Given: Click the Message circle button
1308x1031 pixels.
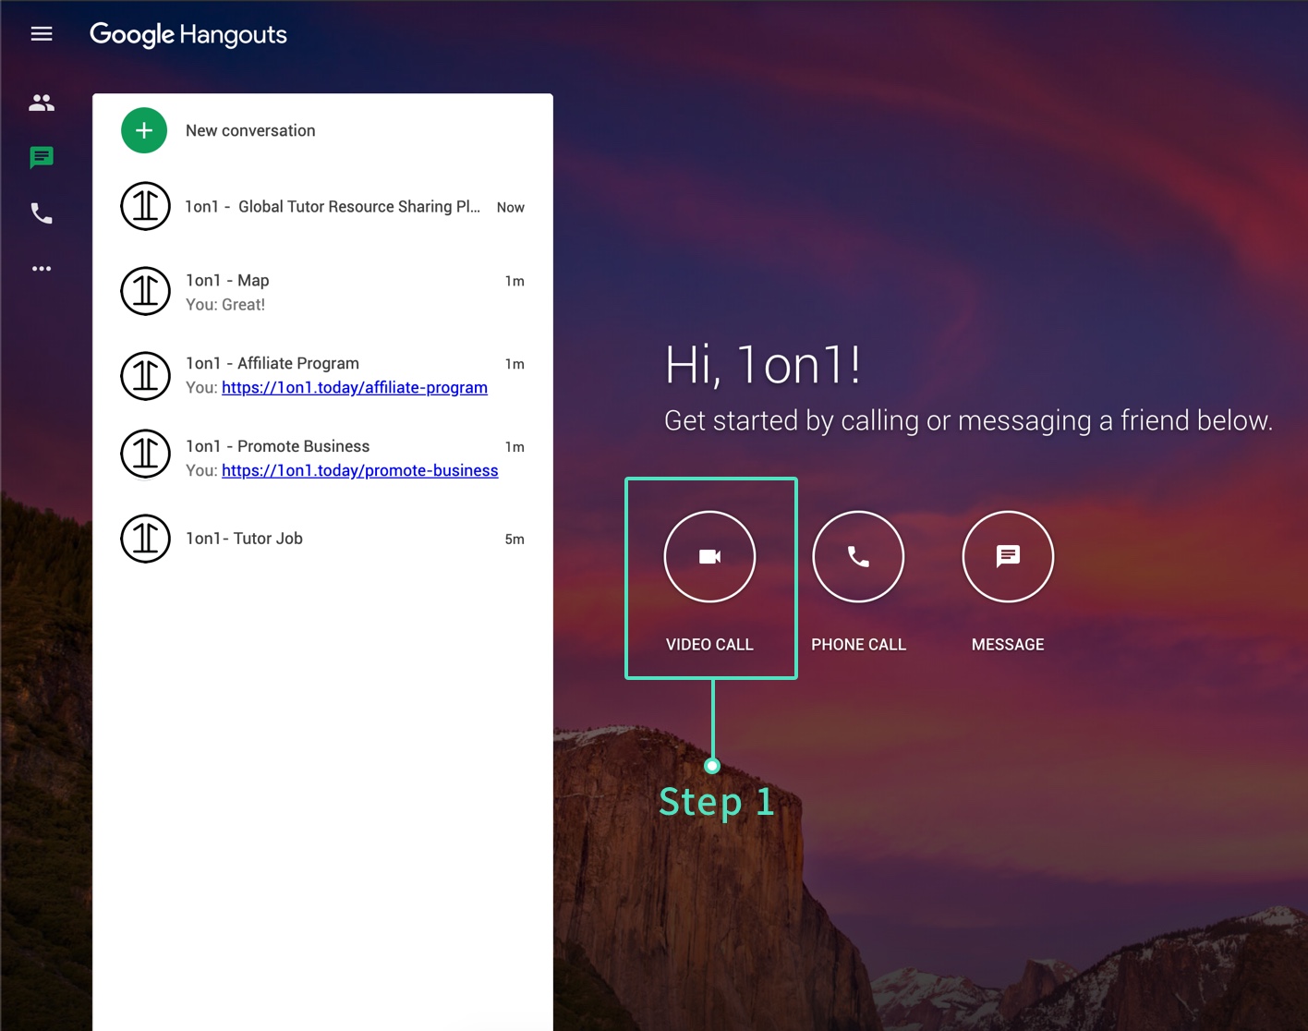Looking at the screenshot, I should (1008, 556).
